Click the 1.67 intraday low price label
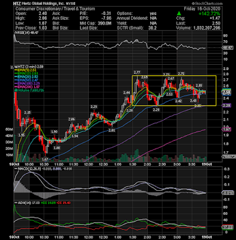The height and width of the screenshot is (240, 236). 44,160
